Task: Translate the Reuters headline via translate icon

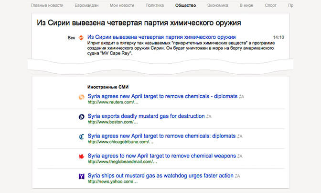Action: pos(242,97)
